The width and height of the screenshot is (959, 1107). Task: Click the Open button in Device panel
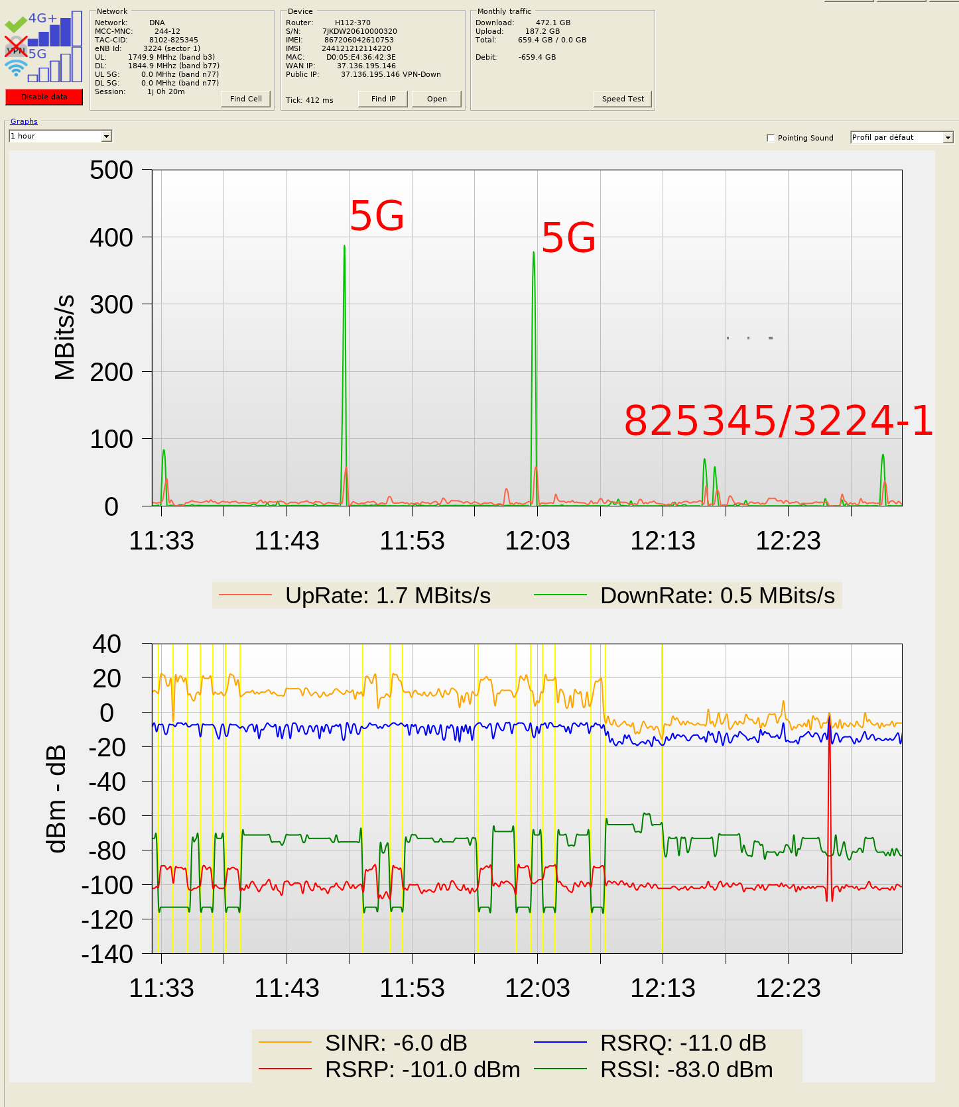coord(436,99)
